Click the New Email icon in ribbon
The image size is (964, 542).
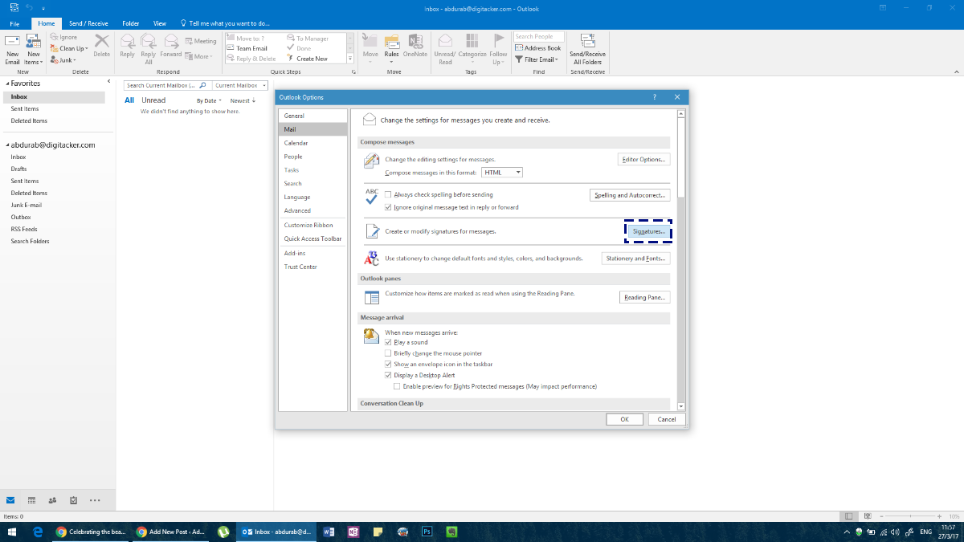[12, 49]
